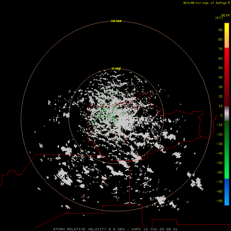Select the positive 30 knot scale label
This screenshot has height=231, width=231.
(x=220, y=87)
